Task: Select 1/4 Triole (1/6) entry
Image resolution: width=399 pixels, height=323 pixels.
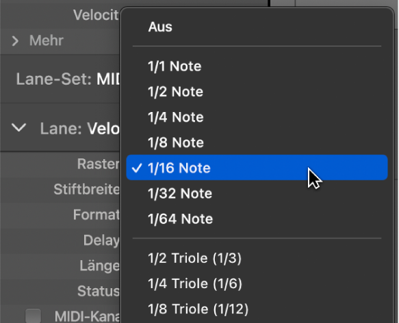Action: click(257, 283)
